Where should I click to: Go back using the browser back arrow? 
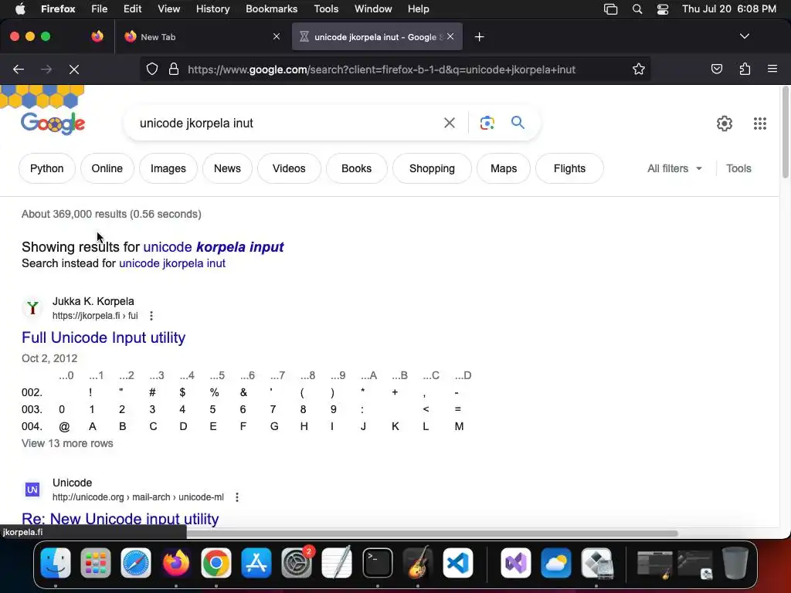19,69
